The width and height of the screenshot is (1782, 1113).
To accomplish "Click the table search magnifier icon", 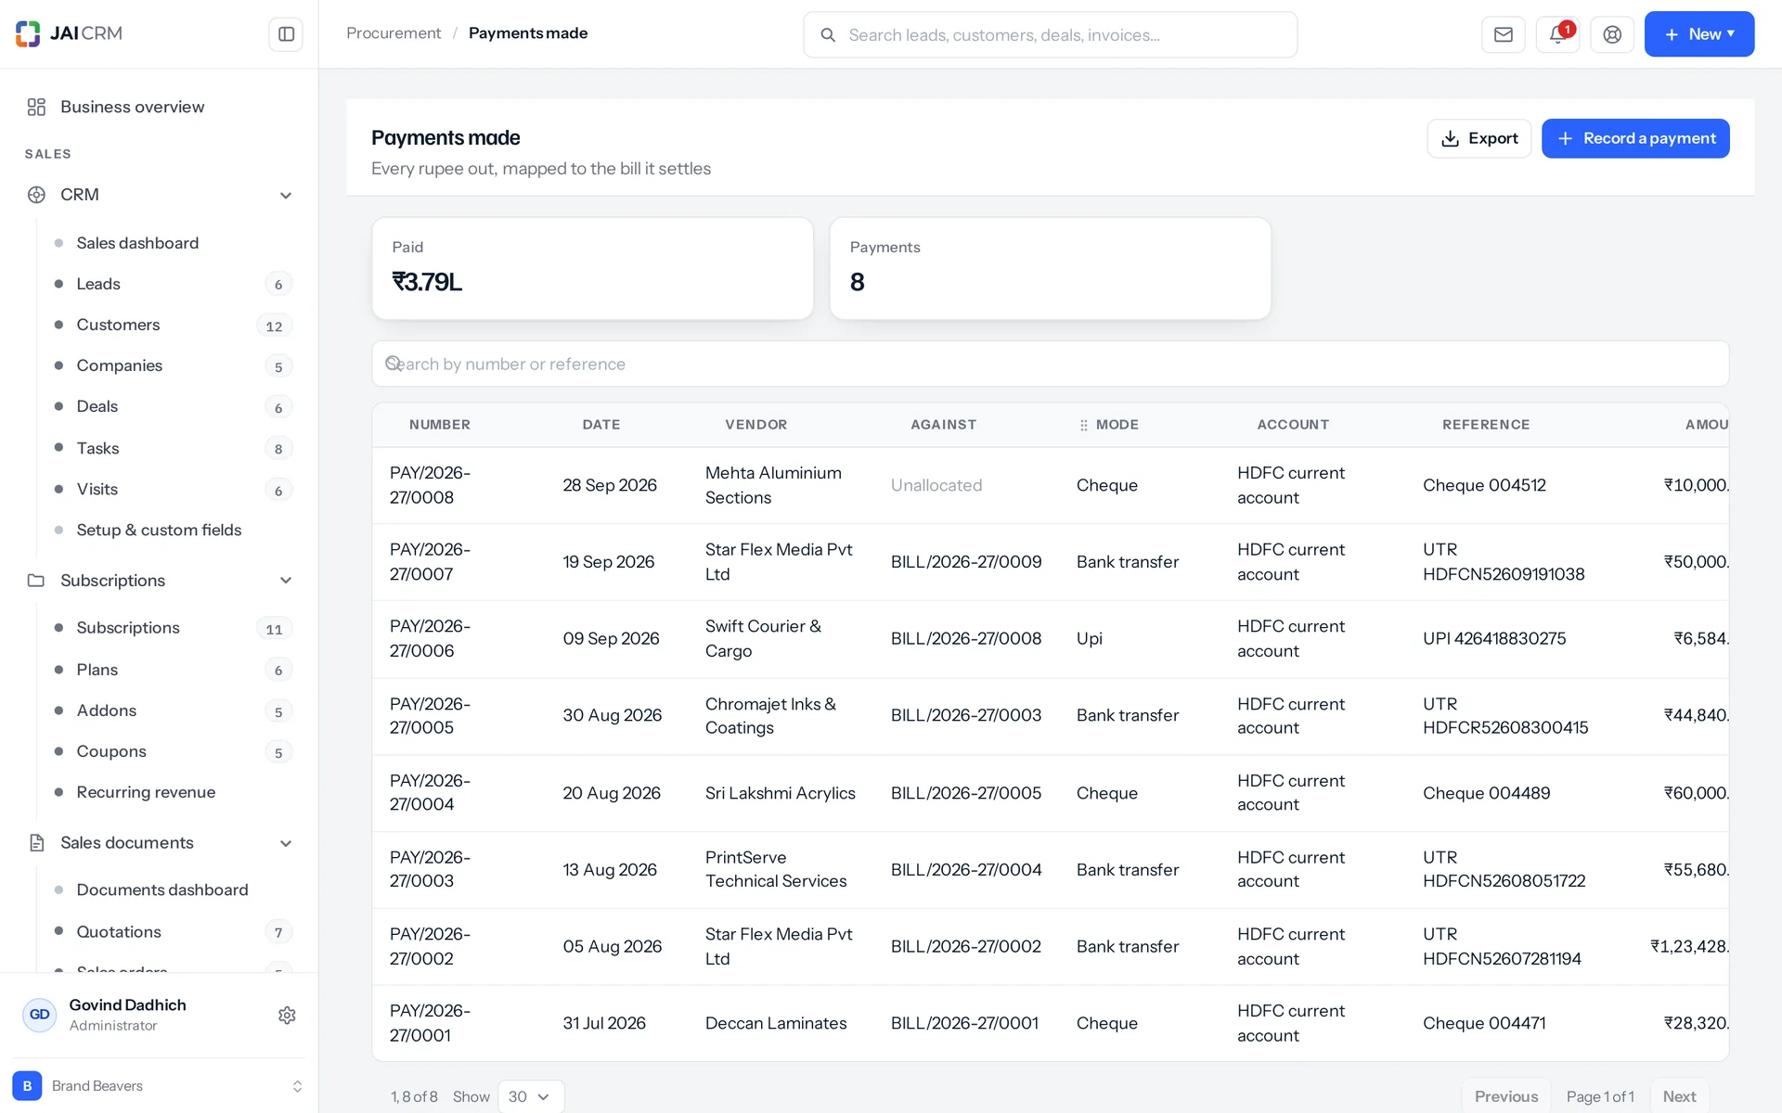I will click(394, 364).
